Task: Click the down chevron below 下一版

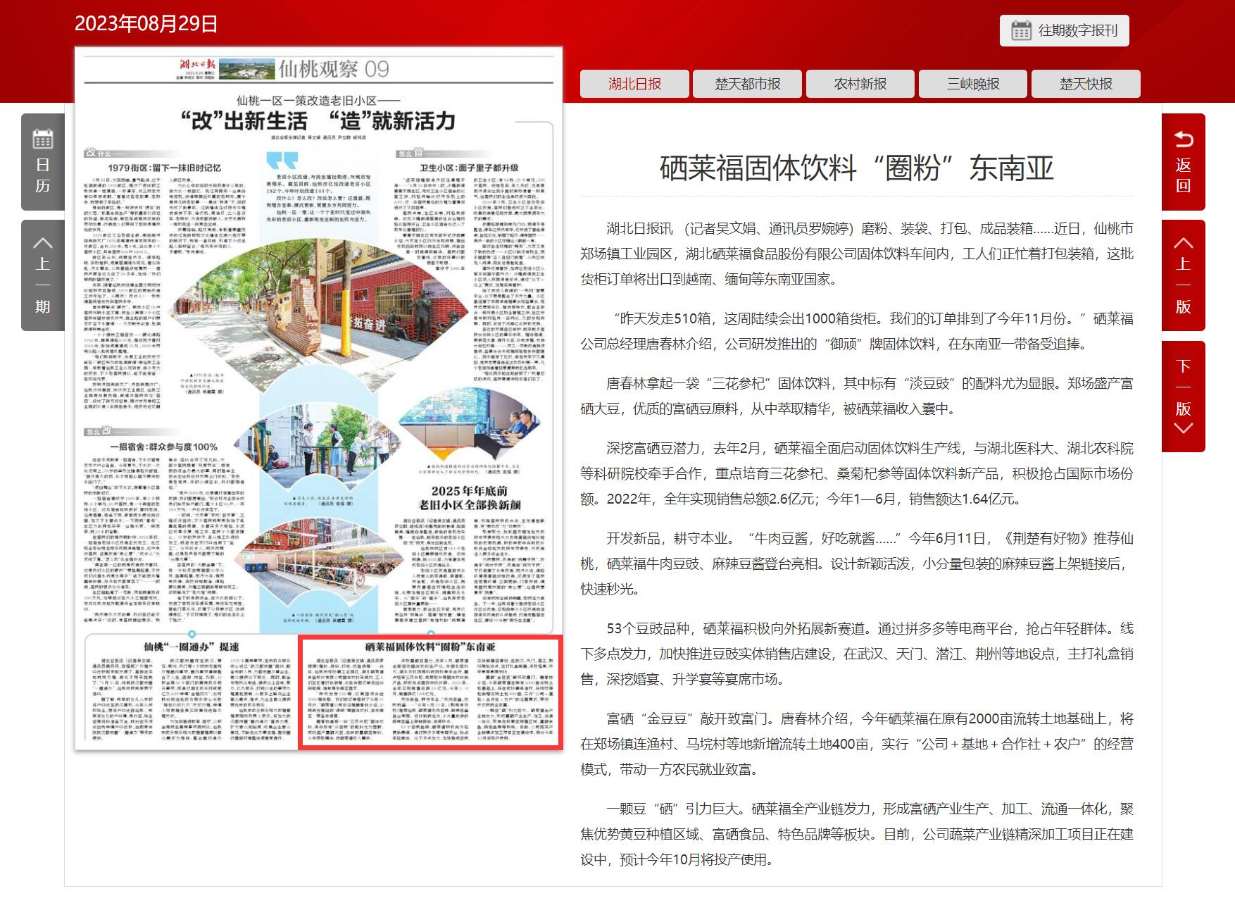Action: [1183, 428]
